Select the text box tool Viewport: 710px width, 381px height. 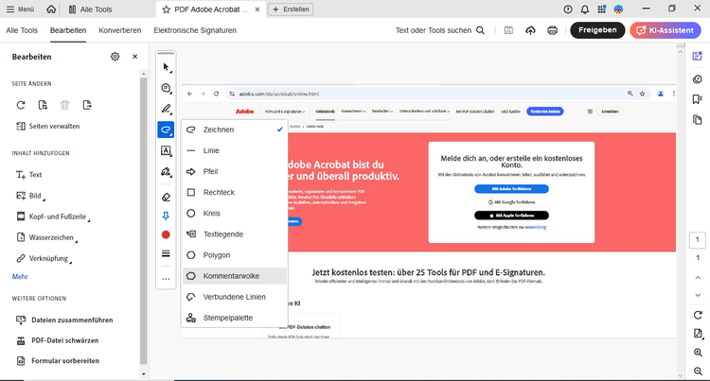tap(167, 150)
